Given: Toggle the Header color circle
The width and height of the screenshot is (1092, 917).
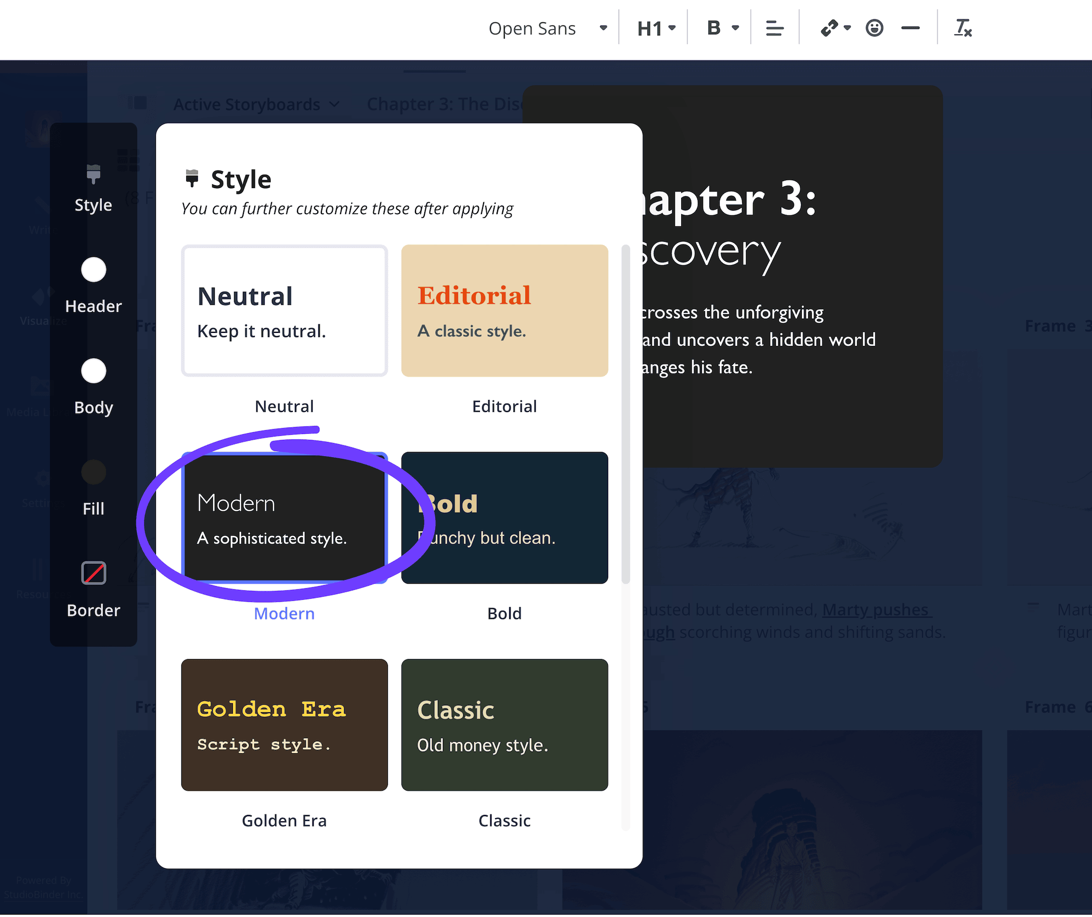Looking at the screenshot, I should pos(93,270).
